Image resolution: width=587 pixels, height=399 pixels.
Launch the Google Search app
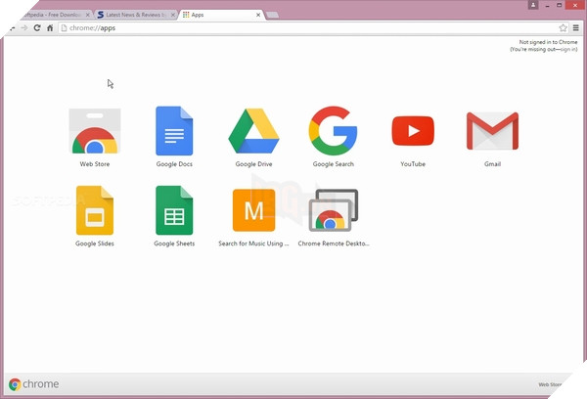click(x=334, y=131)
